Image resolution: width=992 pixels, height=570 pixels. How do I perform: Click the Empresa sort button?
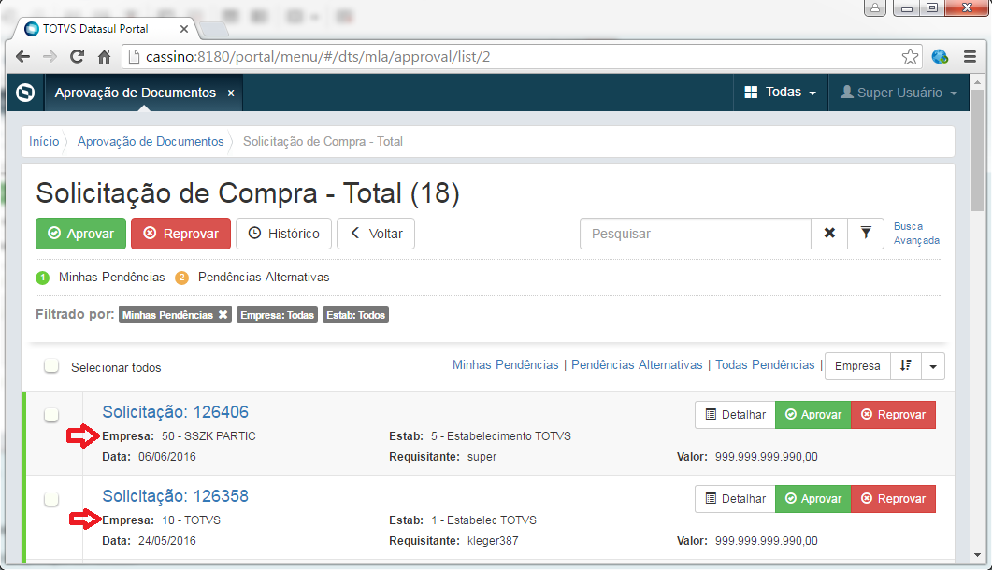point(857,366)
